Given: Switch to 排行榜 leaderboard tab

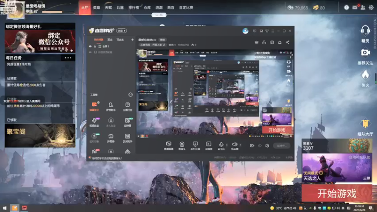Looking at the screenshot, I should pos(133,8).
